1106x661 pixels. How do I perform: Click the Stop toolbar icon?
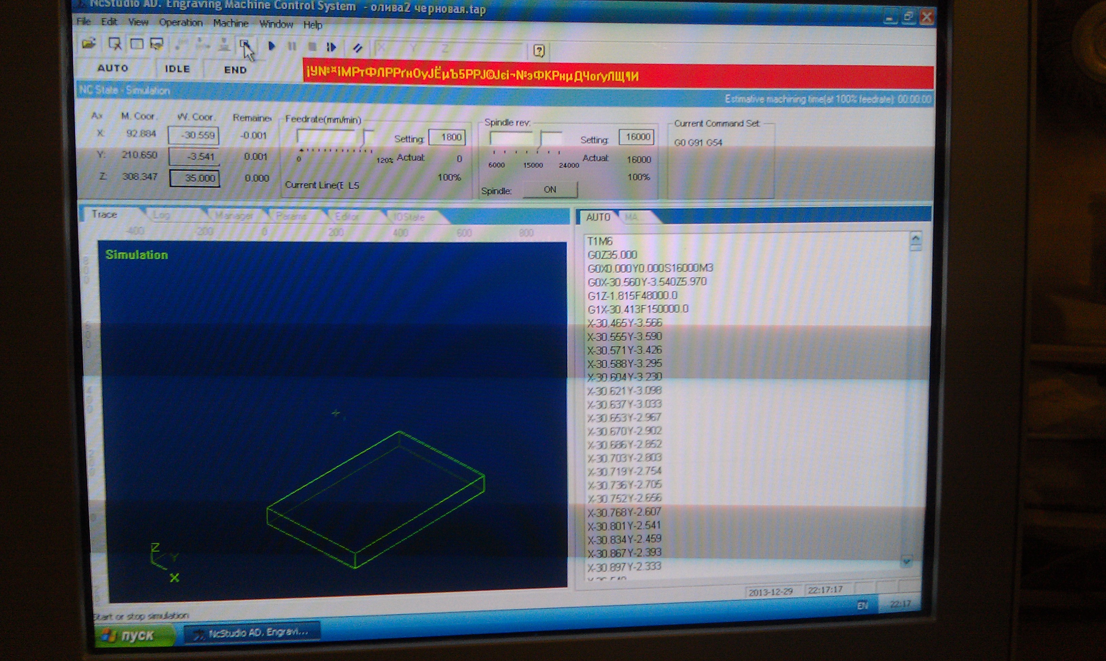[x=312, y=47]
